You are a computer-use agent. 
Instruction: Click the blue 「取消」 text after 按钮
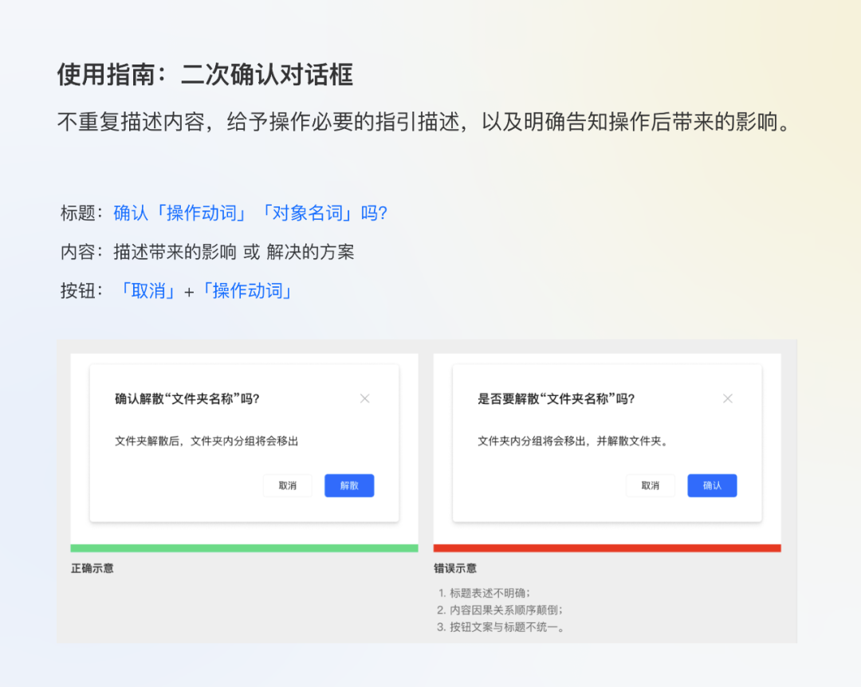tap(147, 291)
